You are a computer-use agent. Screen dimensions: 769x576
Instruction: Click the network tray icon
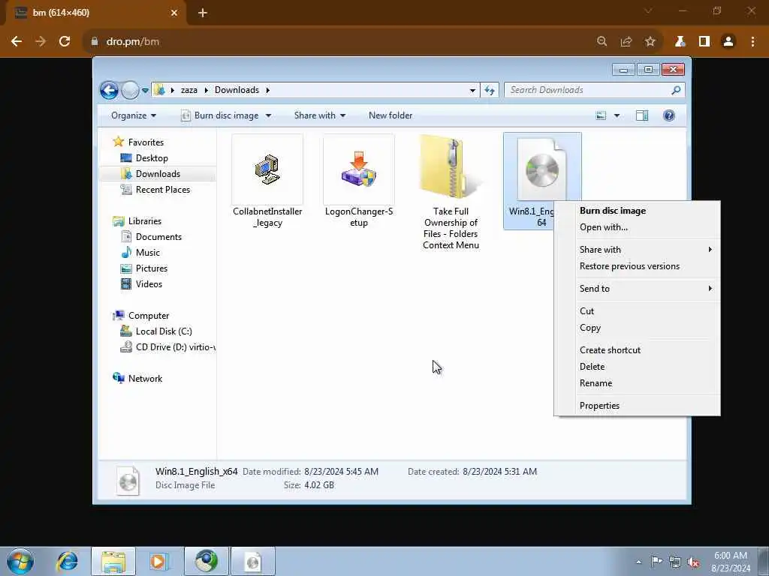[x=675, y=562]
